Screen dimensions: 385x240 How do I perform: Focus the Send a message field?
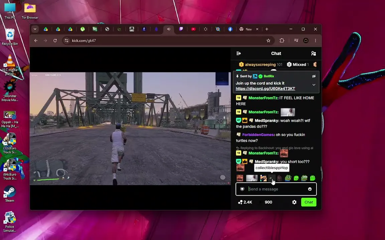click(x=276, y=189)
